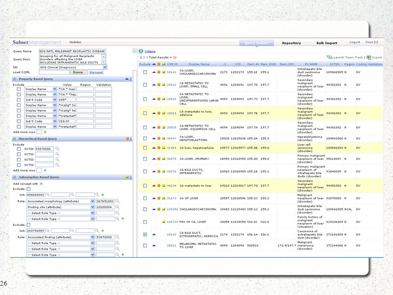Tick Exclude for FHX OF CA, LIVER row

(145, 222)
